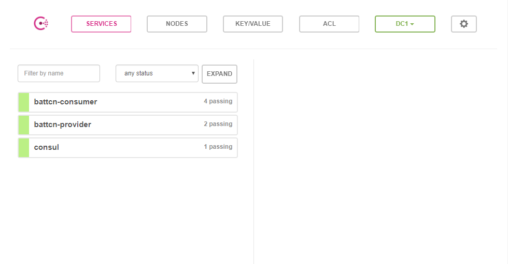Open settings via the gear icon
508x264 pixels.
(463, 24)
